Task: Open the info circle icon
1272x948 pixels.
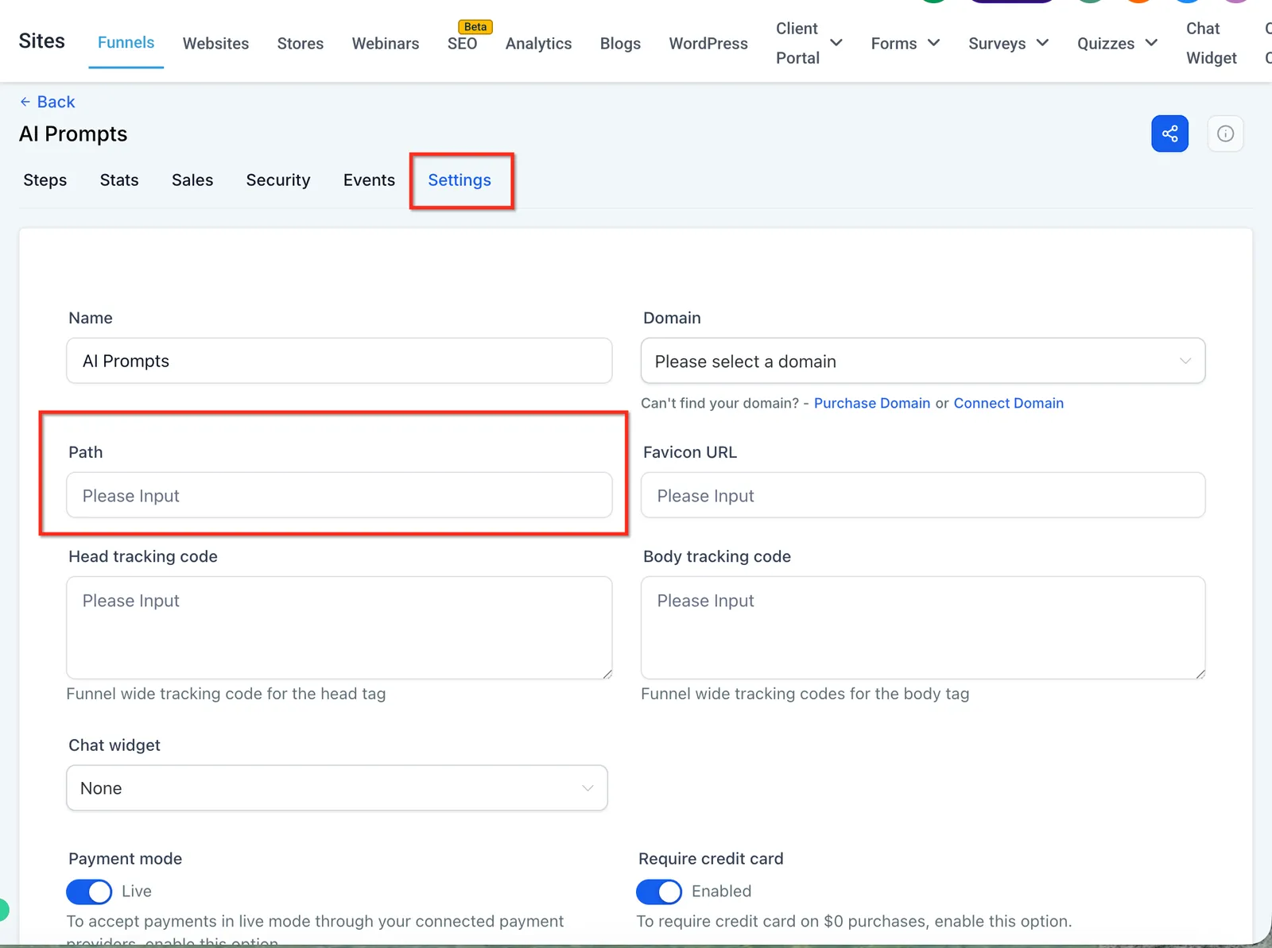Action: point(1225,133)
